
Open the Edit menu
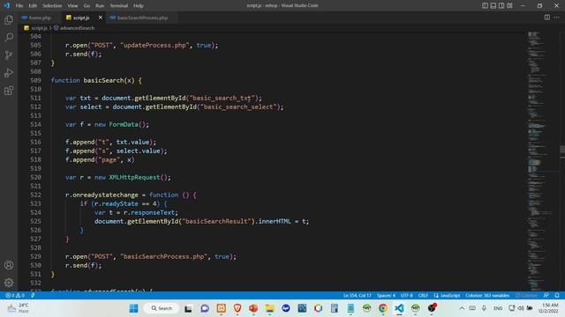coord(33,6)
